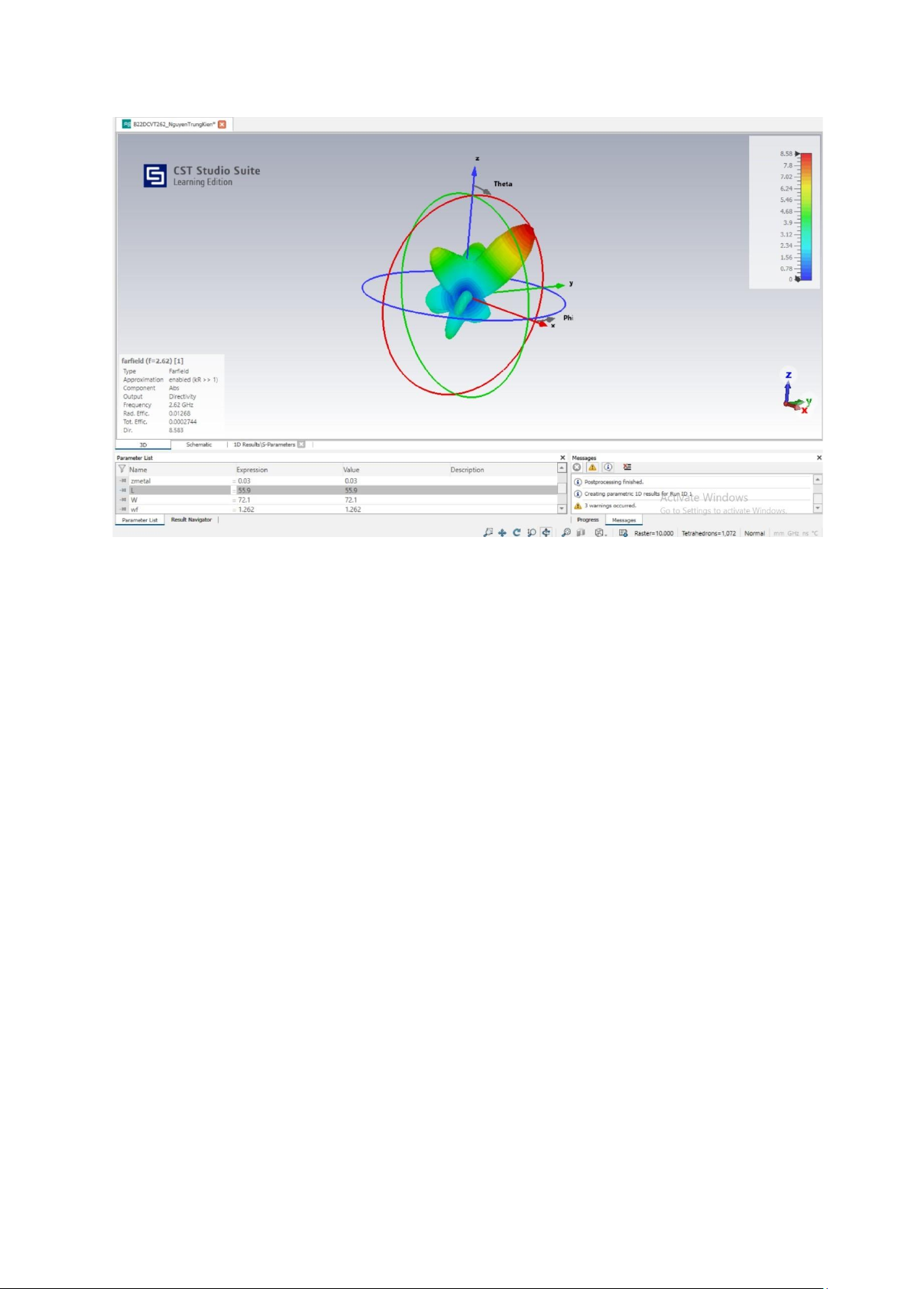Click the Value column header
Screen dimensions: 911x1289
tap(352, 470)
